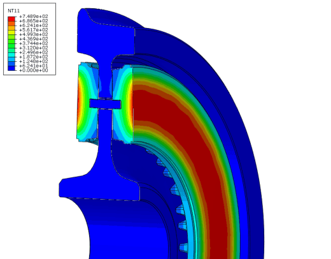Image resolution: width=331 pixels, height=259 pixels.
Task: Click the orange swatch beside +6.241e+02
Action: [x=11, y=28]
